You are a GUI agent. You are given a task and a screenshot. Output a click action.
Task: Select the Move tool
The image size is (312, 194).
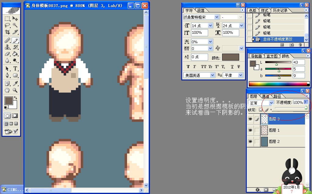(15, 19)
